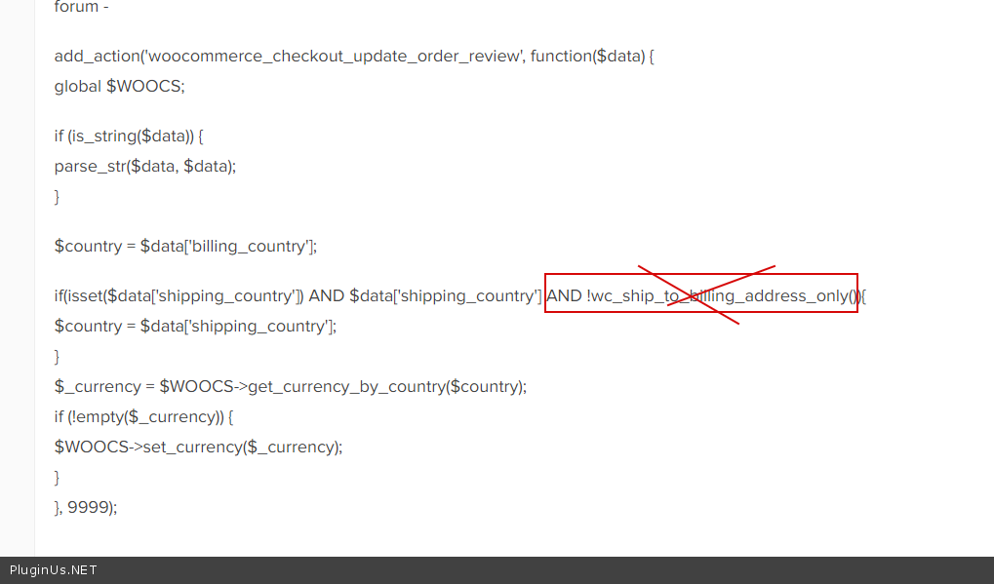The image size is (994, 584).
Task: Click the AND keyword inside red box
Action: tap(564, 295)
